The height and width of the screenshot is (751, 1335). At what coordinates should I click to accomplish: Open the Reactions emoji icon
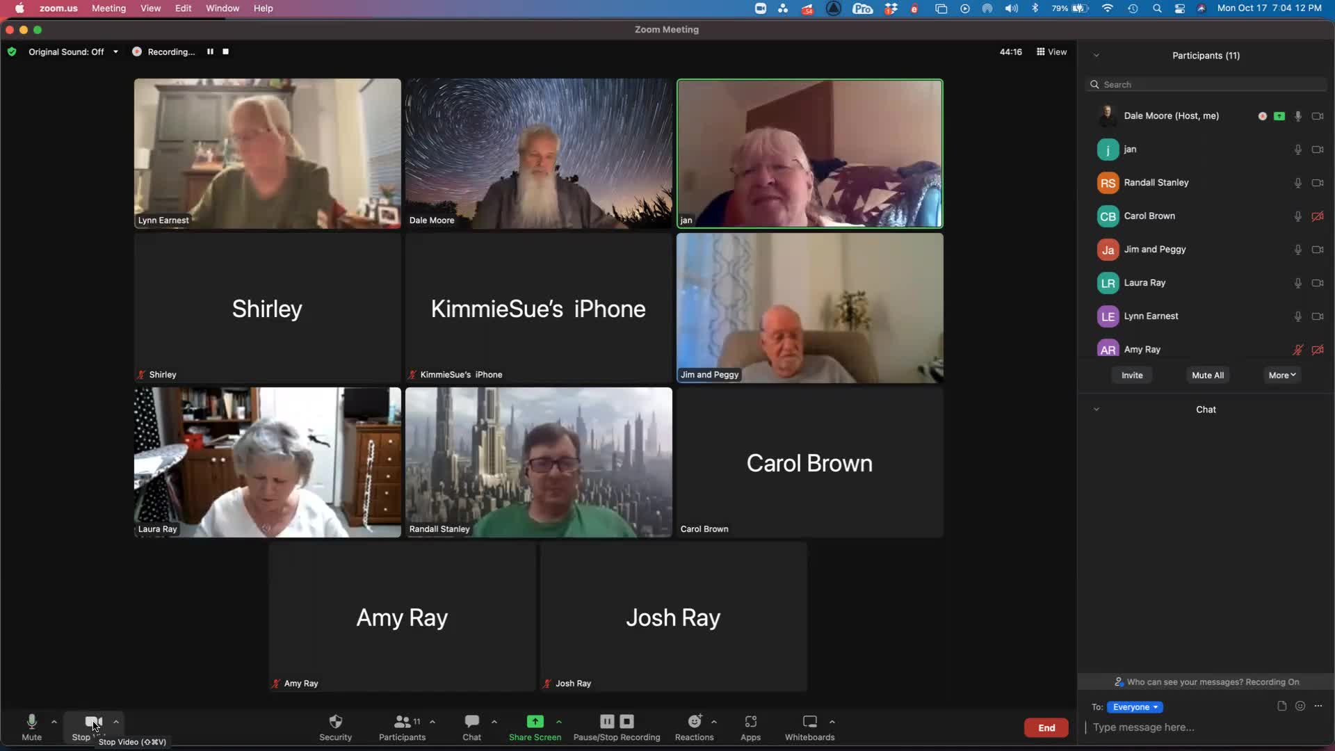pyautogui.click(x=694, y=721)
